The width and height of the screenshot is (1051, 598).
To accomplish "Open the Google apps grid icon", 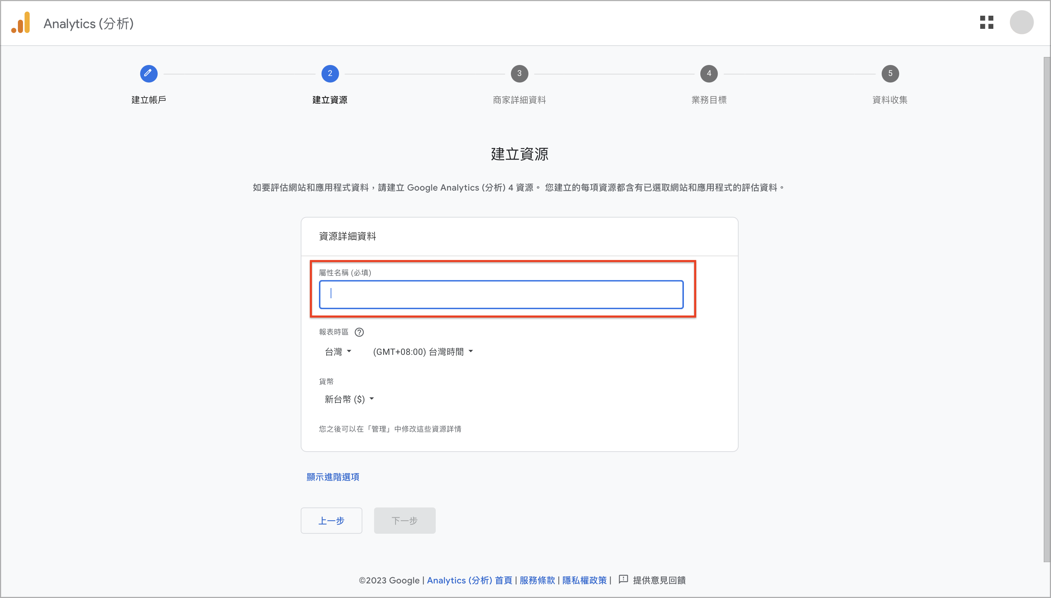I will point(986,23).
